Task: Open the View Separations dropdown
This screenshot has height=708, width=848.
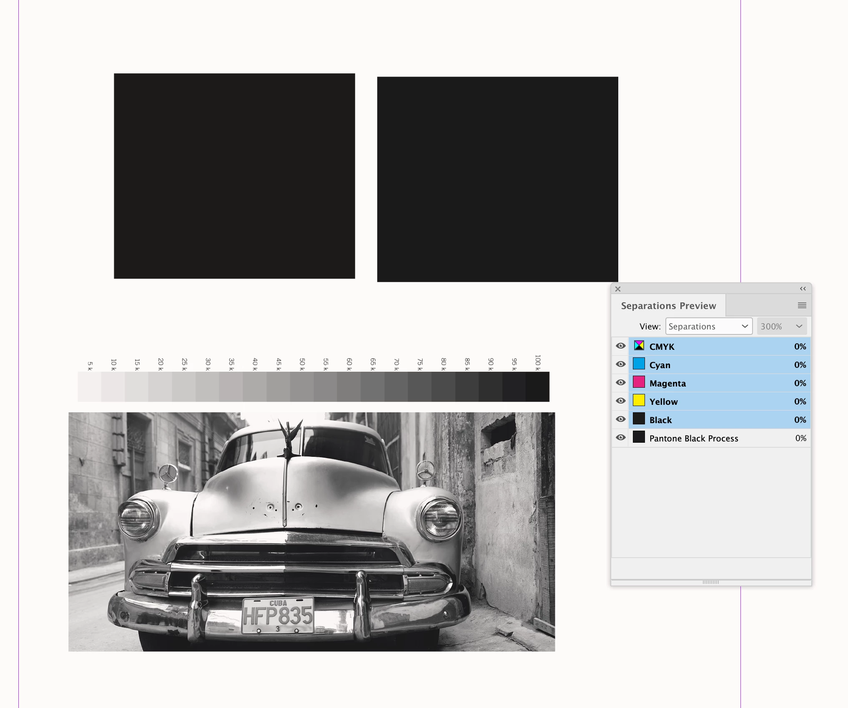Action: 708,327
